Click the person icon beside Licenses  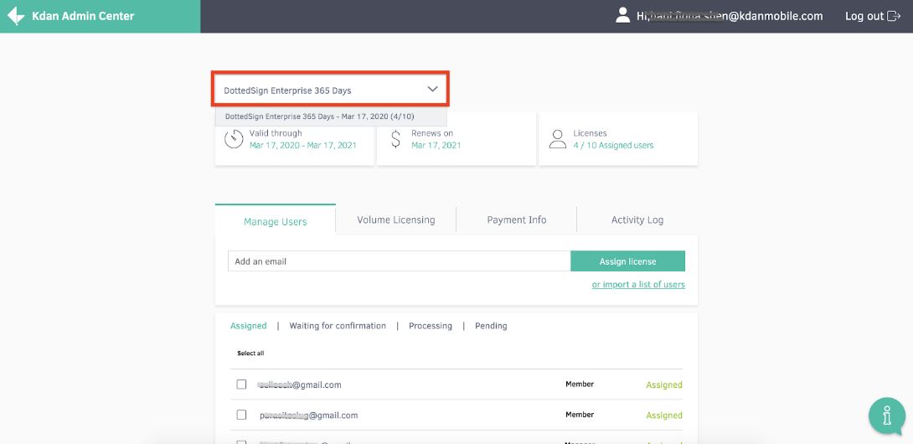(558, 139)
